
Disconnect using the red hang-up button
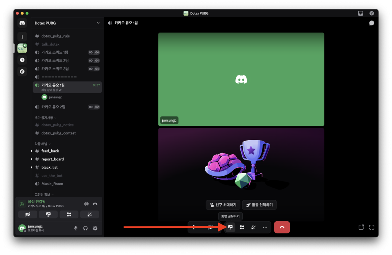tap(282, 227)
